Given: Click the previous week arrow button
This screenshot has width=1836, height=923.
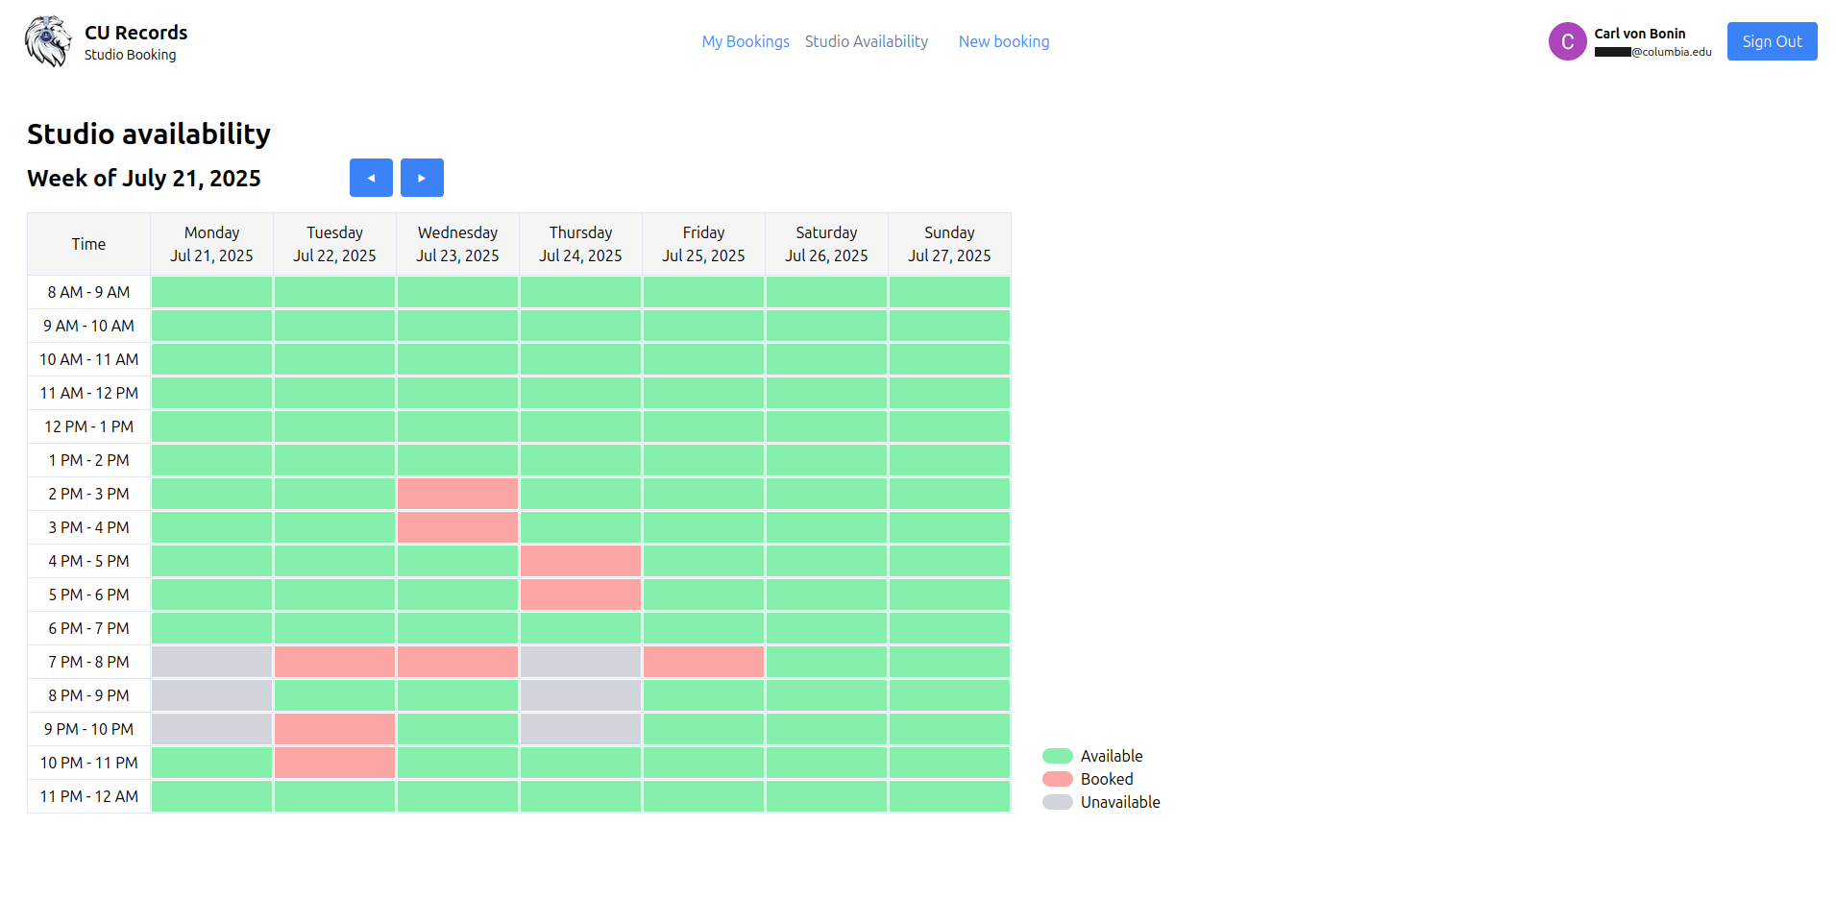Looking at the screenshot, I should point(371,178).
